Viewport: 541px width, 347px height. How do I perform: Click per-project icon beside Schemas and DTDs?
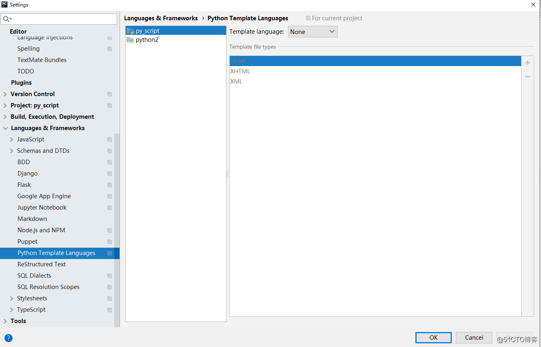click(109, 151)
